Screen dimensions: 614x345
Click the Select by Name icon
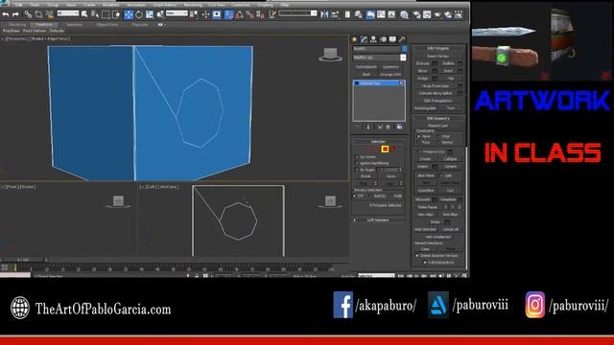95,15
